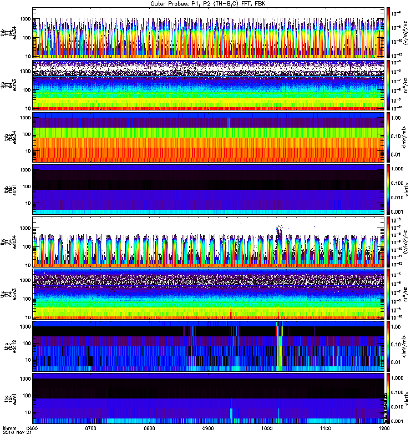Click the 1200 time axis label
This screenshot has width=416, height=444.
tap(383, 429)
